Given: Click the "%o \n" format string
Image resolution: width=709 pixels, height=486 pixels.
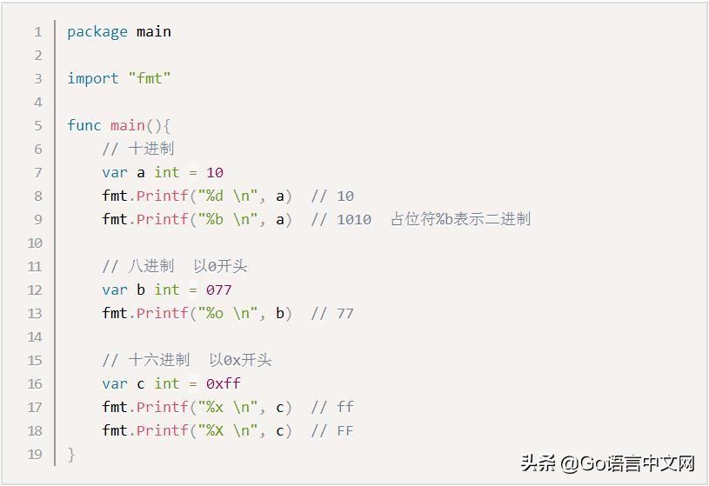Looking at the screenshot, I should pyautogui.click(x=228, y=314).
